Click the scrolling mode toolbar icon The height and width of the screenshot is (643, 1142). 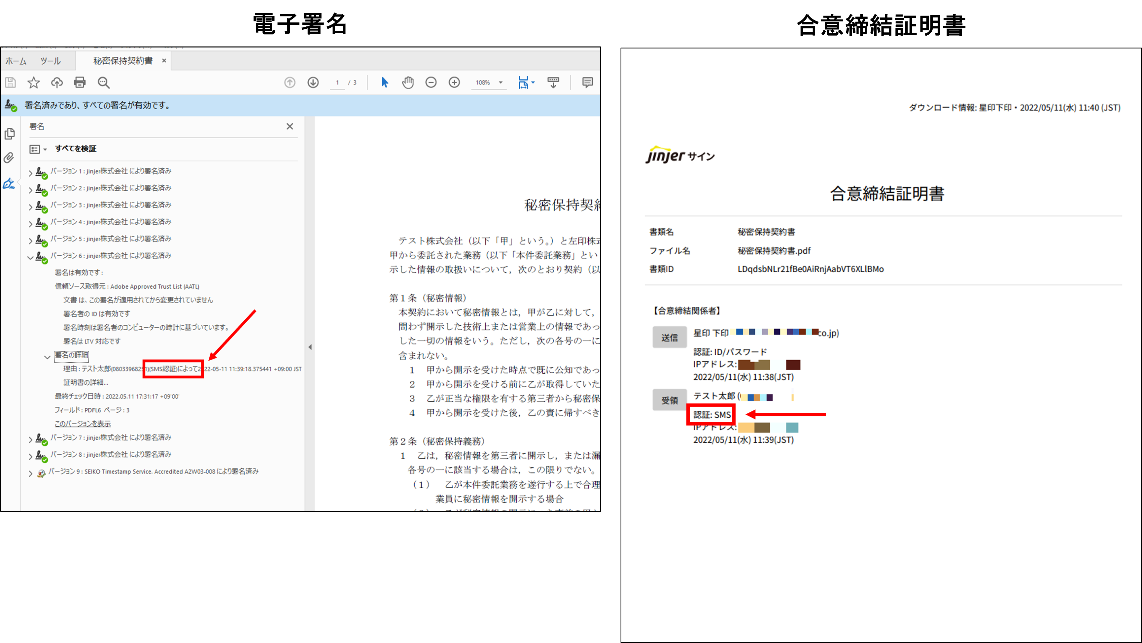(x=553, y=82)
